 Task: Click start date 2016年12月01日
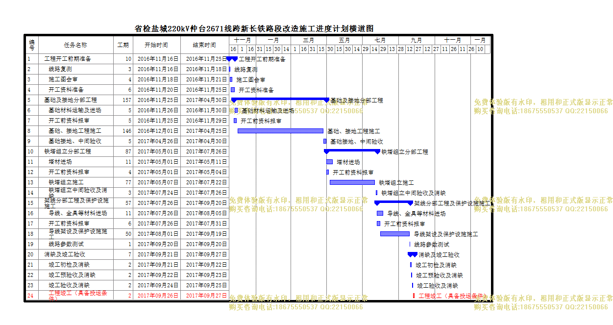click(x=158, y=131)
